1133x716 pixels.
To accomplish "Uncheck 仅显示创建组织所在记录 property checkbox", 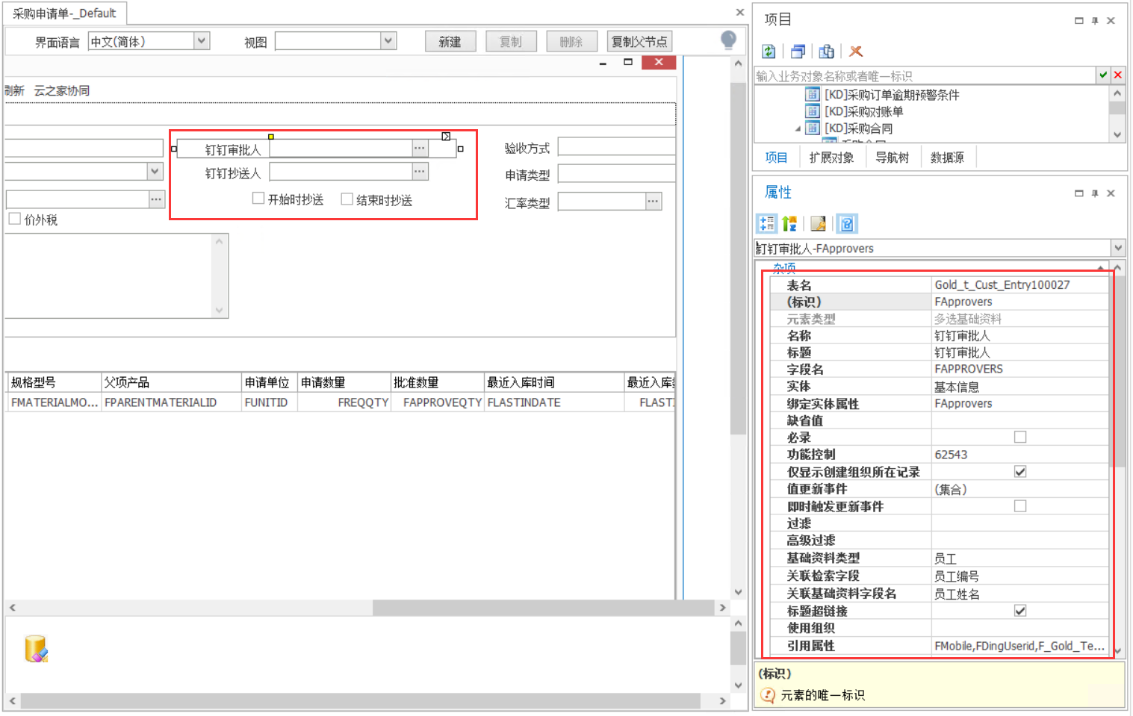I will (1020, 471).
